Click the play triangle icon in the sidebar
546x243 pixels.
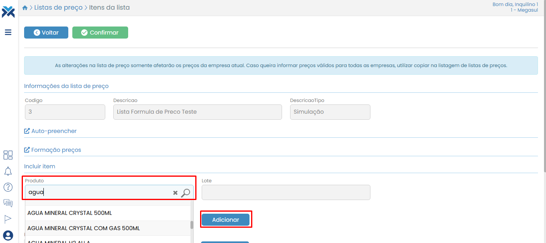click(8, 219)
